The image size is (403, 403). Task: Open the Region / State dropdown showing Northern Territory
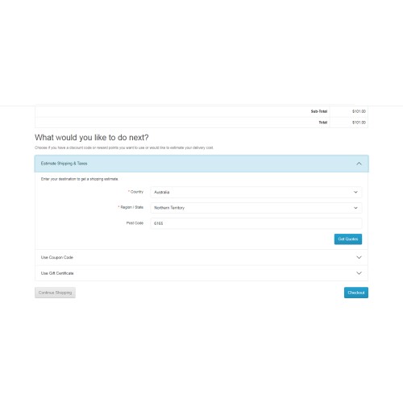click(x=256, y=208)
